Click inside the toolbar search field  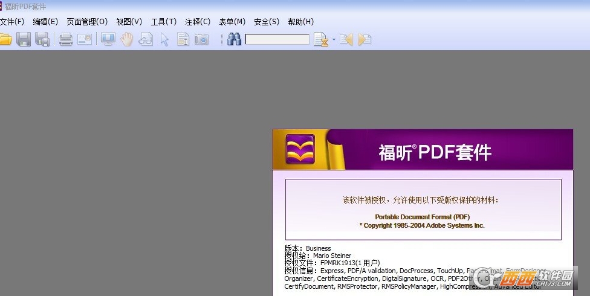click(x=277, y=40)
